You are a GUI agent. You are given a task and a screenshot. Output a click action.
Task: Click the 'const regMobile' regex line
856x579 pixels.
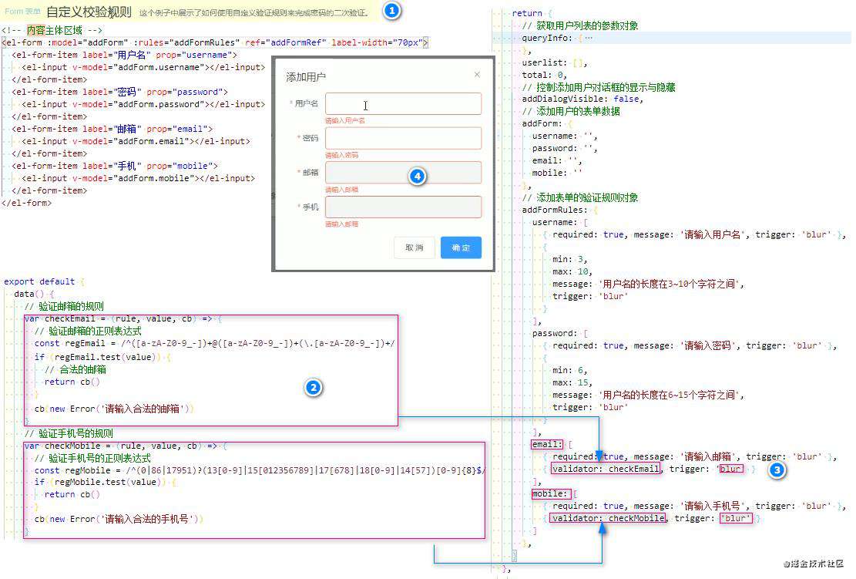(x=260, y=470)
